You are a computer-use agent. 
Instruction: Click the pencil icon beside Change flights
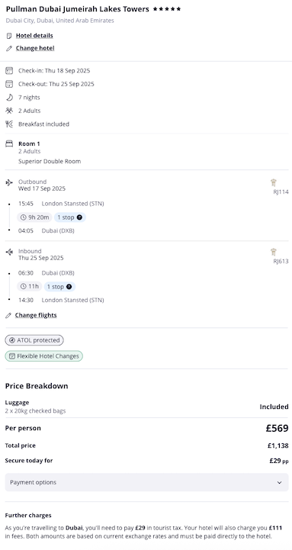(8, 316)
